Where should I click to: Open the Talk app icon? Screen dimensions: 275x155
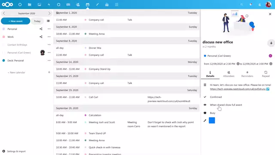pos(58,5)
